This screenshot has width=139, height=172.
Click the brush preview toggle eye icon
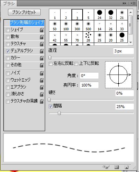pyautogui.click(x=106, y=167)
